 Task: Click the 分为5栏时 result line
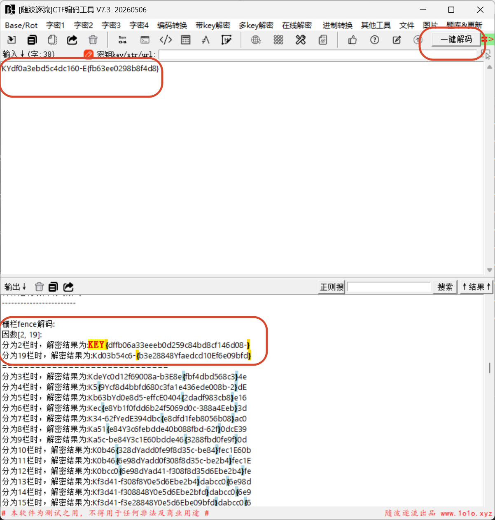click(x=124, y=397)
